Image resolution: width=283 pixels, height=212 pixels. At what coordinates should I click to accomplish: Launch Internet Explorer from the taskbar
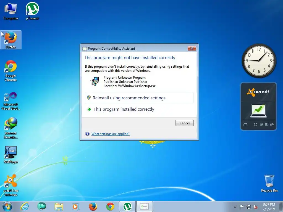click(25, 206)
